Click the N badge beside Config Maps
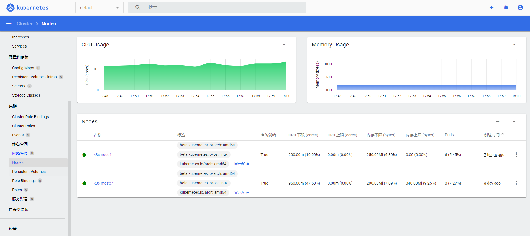 tap(38, 68)
